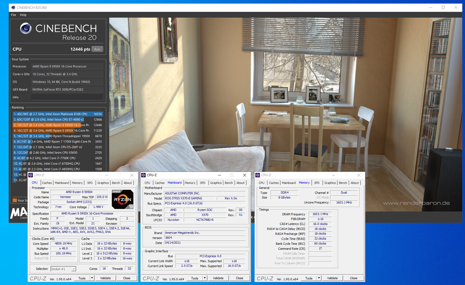
Task: Open the Help menu in Cinebench
Action: point(23,15)
